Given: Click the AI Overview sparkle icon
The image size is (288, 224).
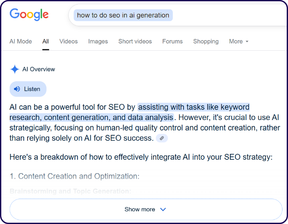Looking at the screenshot, I should click(15, 69).
